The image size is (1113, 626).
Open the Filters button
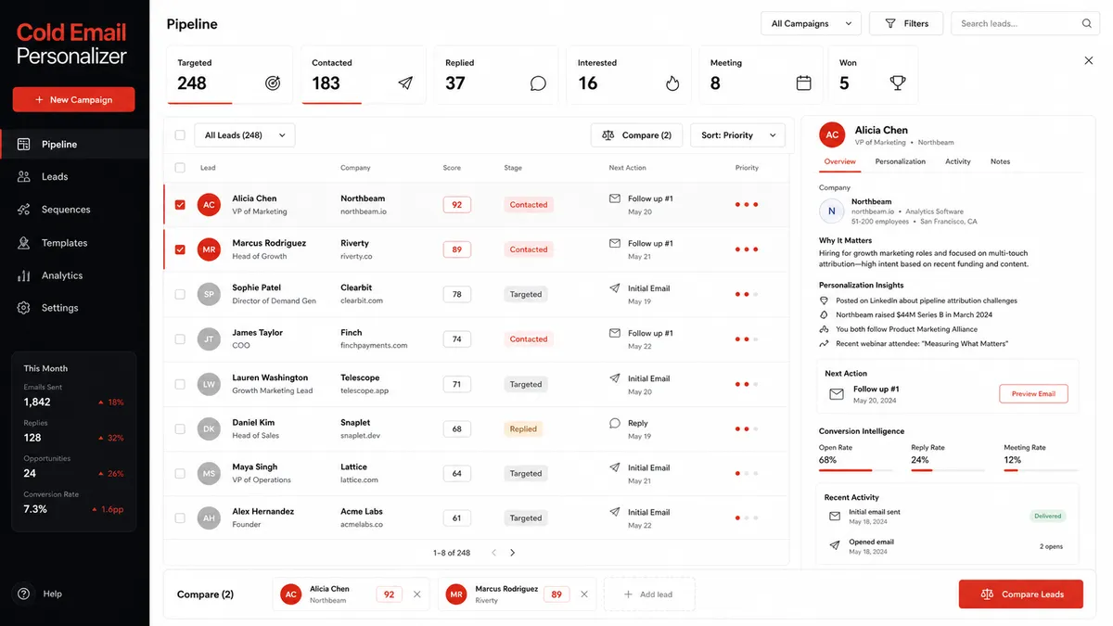click(906, 23)
